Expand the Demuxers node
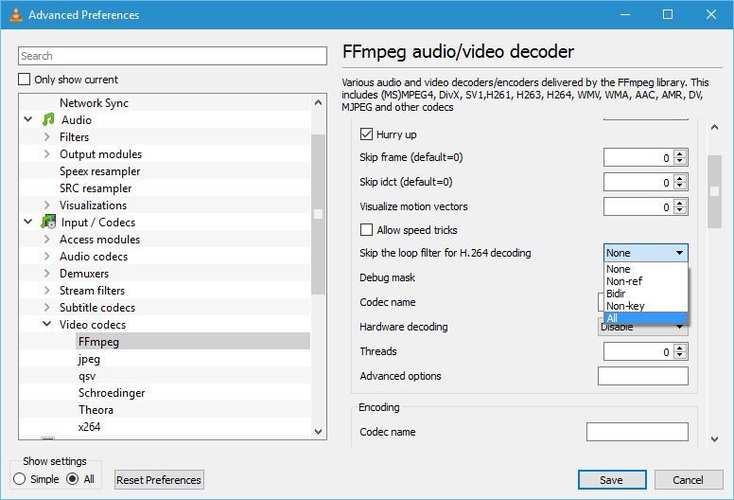 46,273
